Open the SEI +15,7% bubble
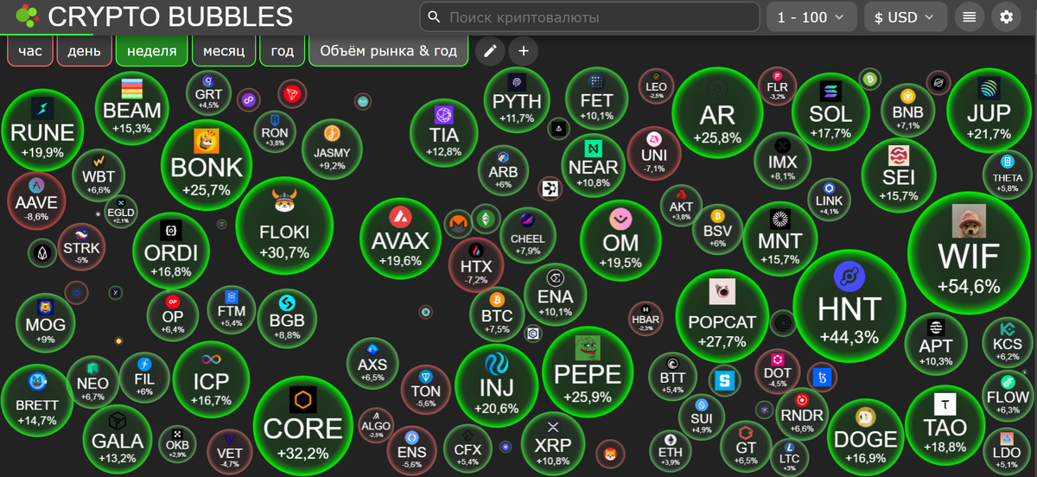The width and height of the screenshot is (1037, 477). tap(899, 174)
